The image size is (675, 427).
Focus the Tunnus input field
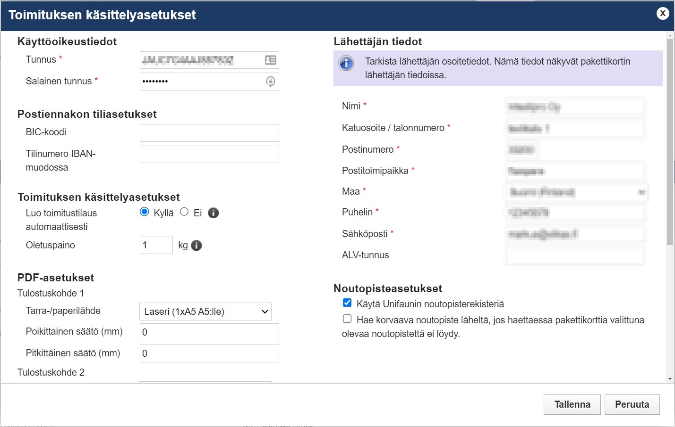[x=209, y=60]
